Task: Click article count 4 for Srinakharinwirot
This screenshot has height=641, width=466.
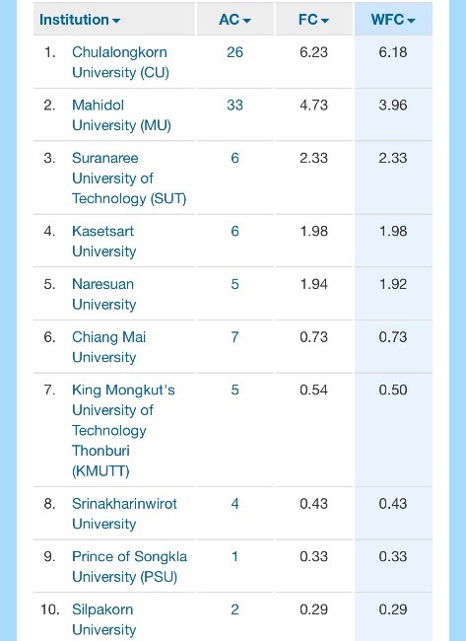Action: 234,504
